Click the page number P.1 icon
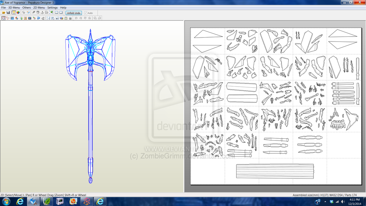This screenshot has height=206, width=366. pos(57,18)
